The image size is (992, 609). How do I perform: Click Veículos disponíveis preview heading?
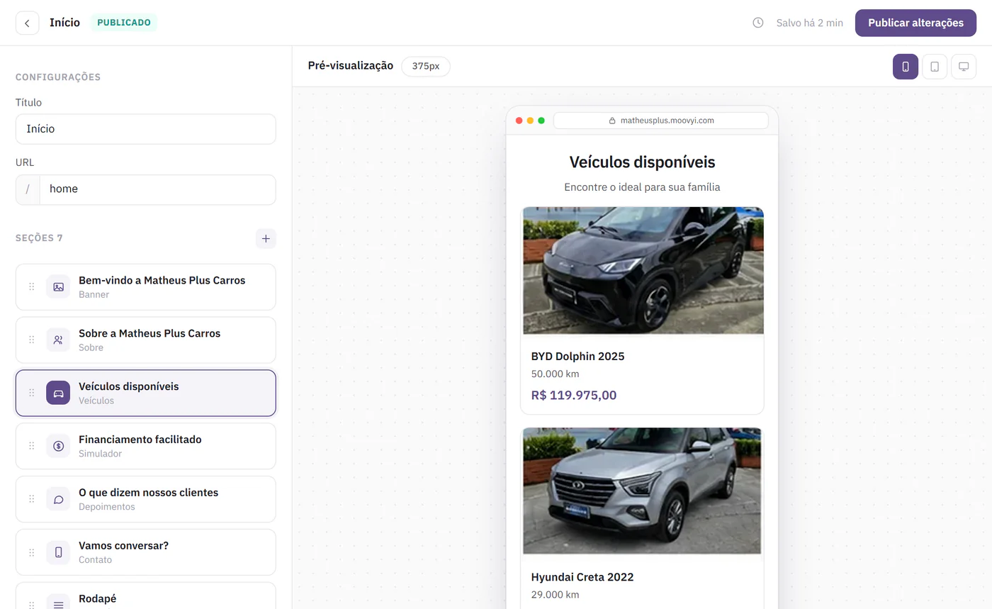pyautogui.click(x=642, y=162)
